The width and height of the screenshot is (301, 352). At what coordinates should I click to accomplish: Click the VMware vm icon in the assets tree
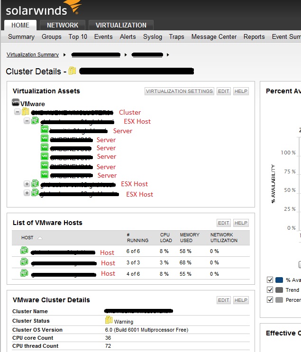tap(16, 103)
